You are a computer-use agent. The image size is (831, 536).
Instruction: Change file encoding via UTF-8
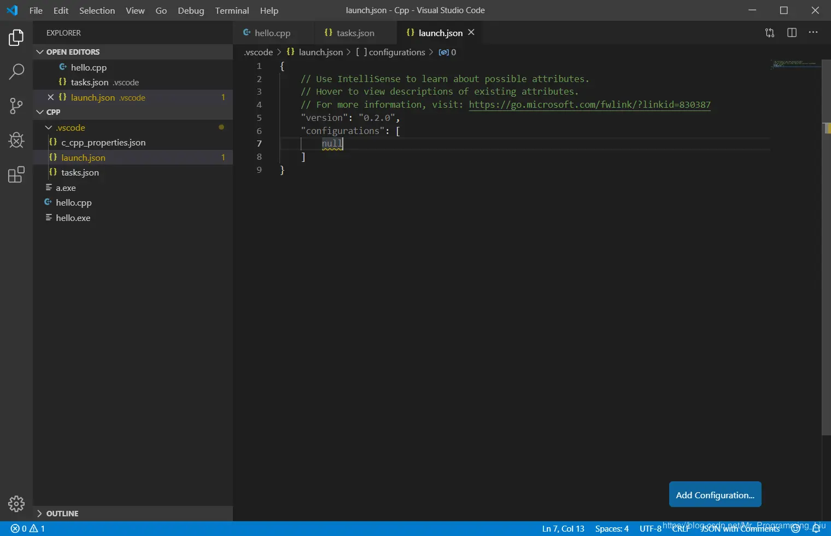651,529
